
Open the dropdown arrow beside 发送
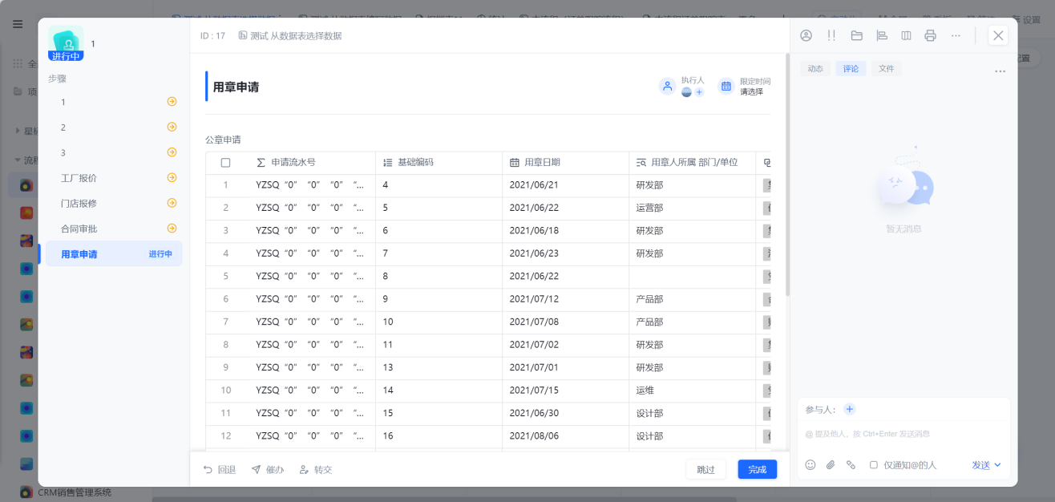997,465
